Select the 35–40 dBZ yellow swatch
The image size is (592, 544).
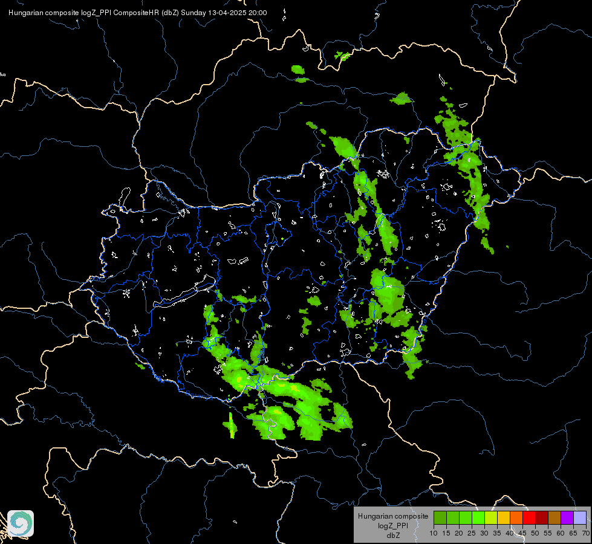pos(504,517)
